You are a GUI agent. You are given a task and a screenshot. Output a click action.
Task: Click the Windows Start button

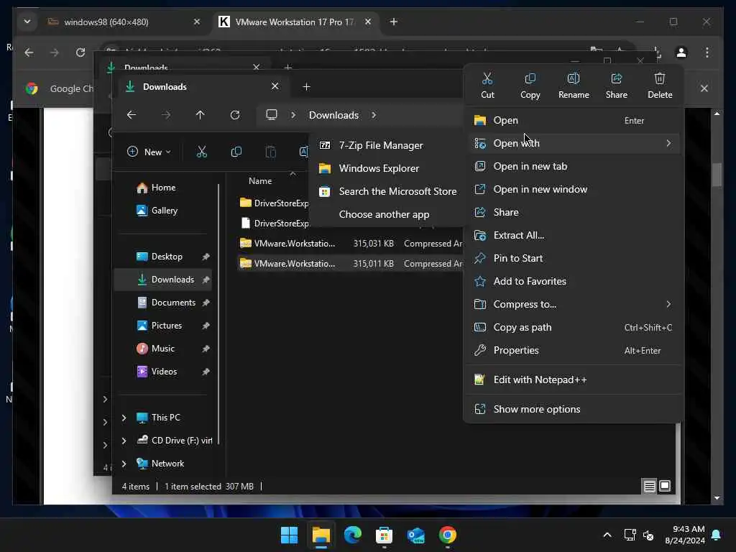tap(289, 535)
